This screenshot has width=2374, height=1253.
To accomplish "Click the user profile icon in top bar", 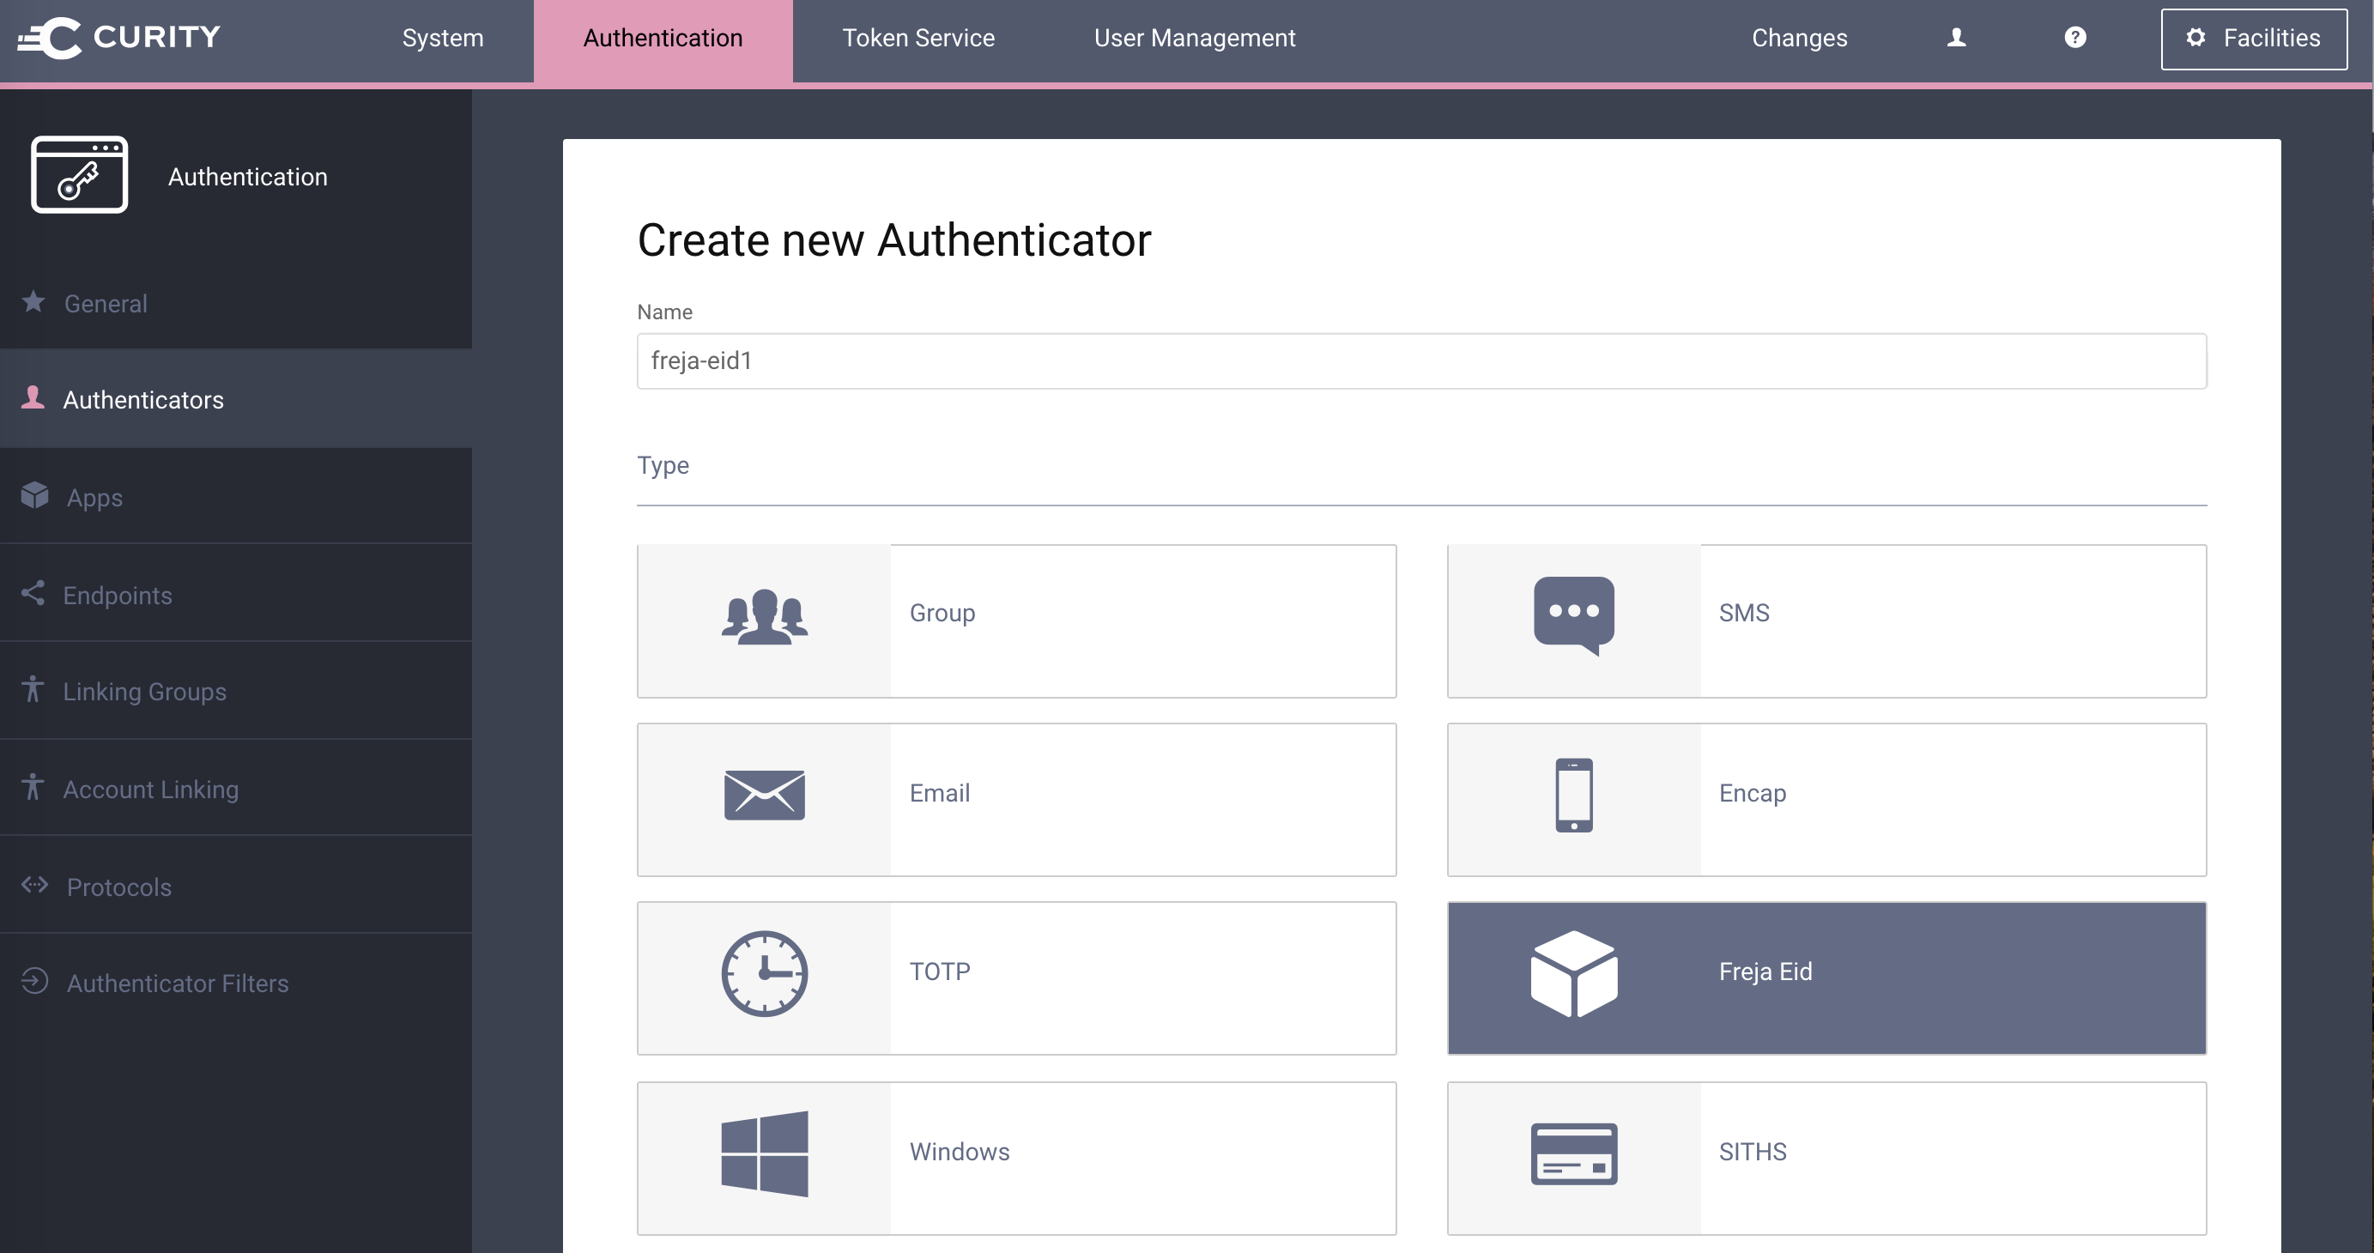I will coord(1956,38).
